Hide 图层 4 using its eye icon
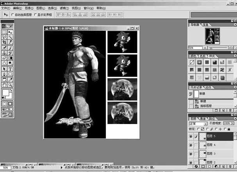The height and width of the screenshot is (172, 237). click(x=191, y=145)
